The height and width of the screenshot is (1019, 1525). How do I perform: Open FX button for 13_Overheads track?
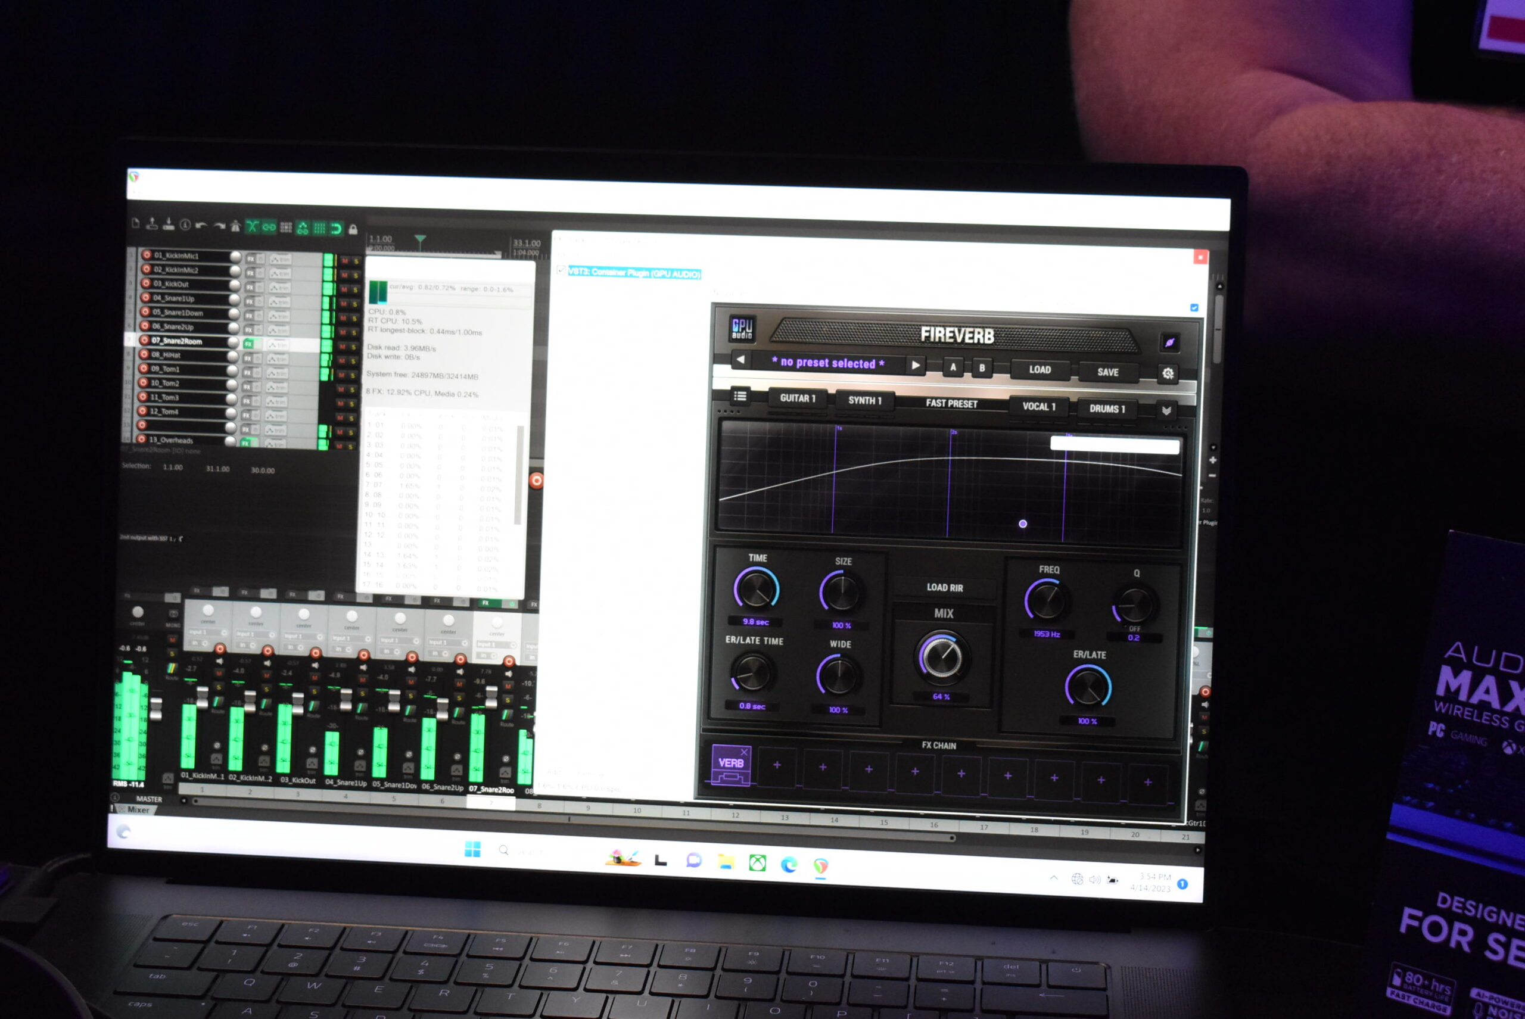click(245, 442)
